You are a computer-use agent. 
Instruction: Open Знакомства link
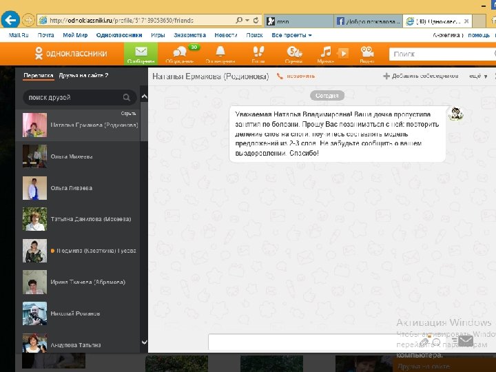(189, 35)
